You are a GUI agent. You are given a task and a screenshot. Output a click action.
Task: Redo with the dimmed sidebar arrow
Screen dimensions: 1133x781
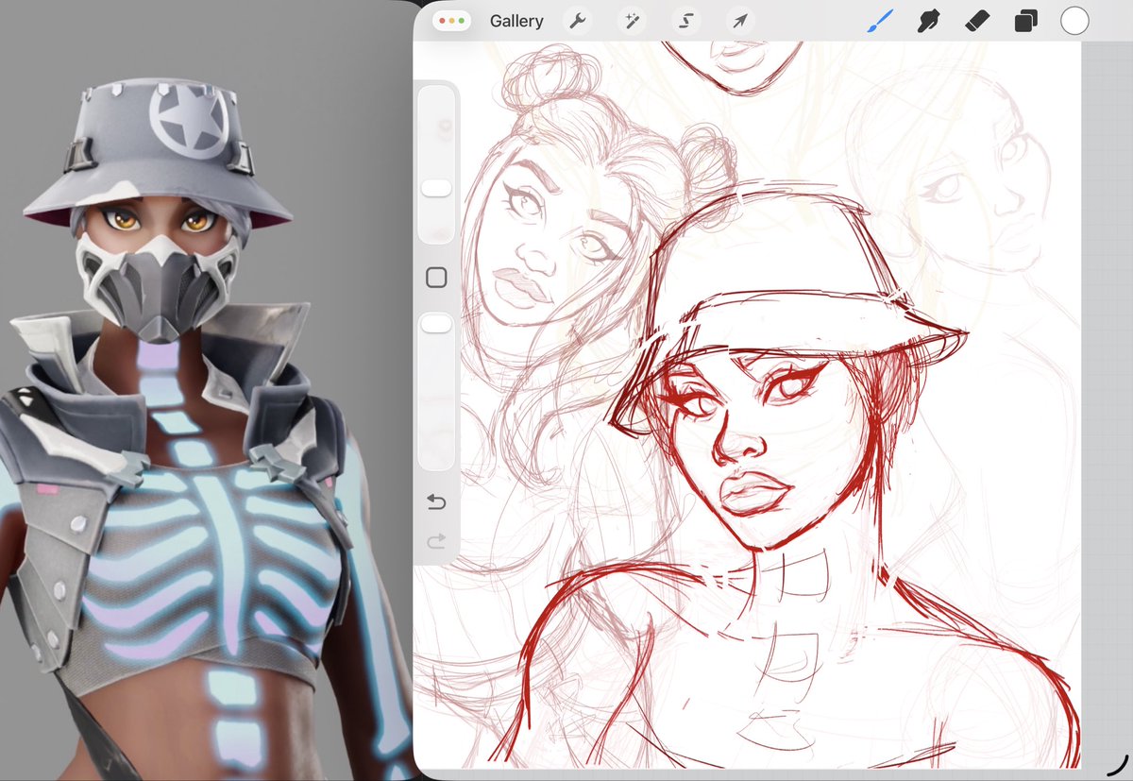(x=436, y=541)
